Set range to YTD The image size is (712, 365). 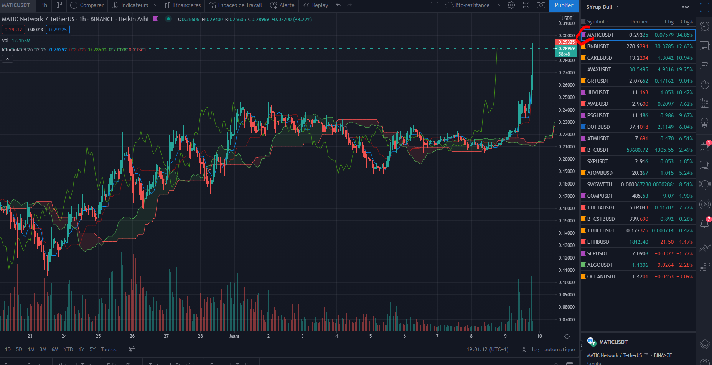coord(68,349)
